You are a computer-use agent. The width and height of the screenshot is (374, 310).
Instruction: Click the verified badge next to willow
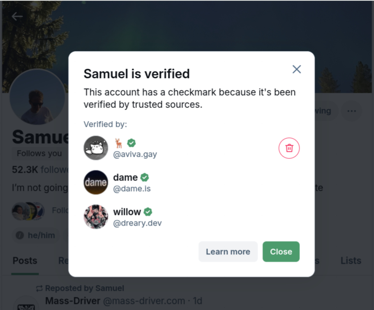tap(148, 212)
